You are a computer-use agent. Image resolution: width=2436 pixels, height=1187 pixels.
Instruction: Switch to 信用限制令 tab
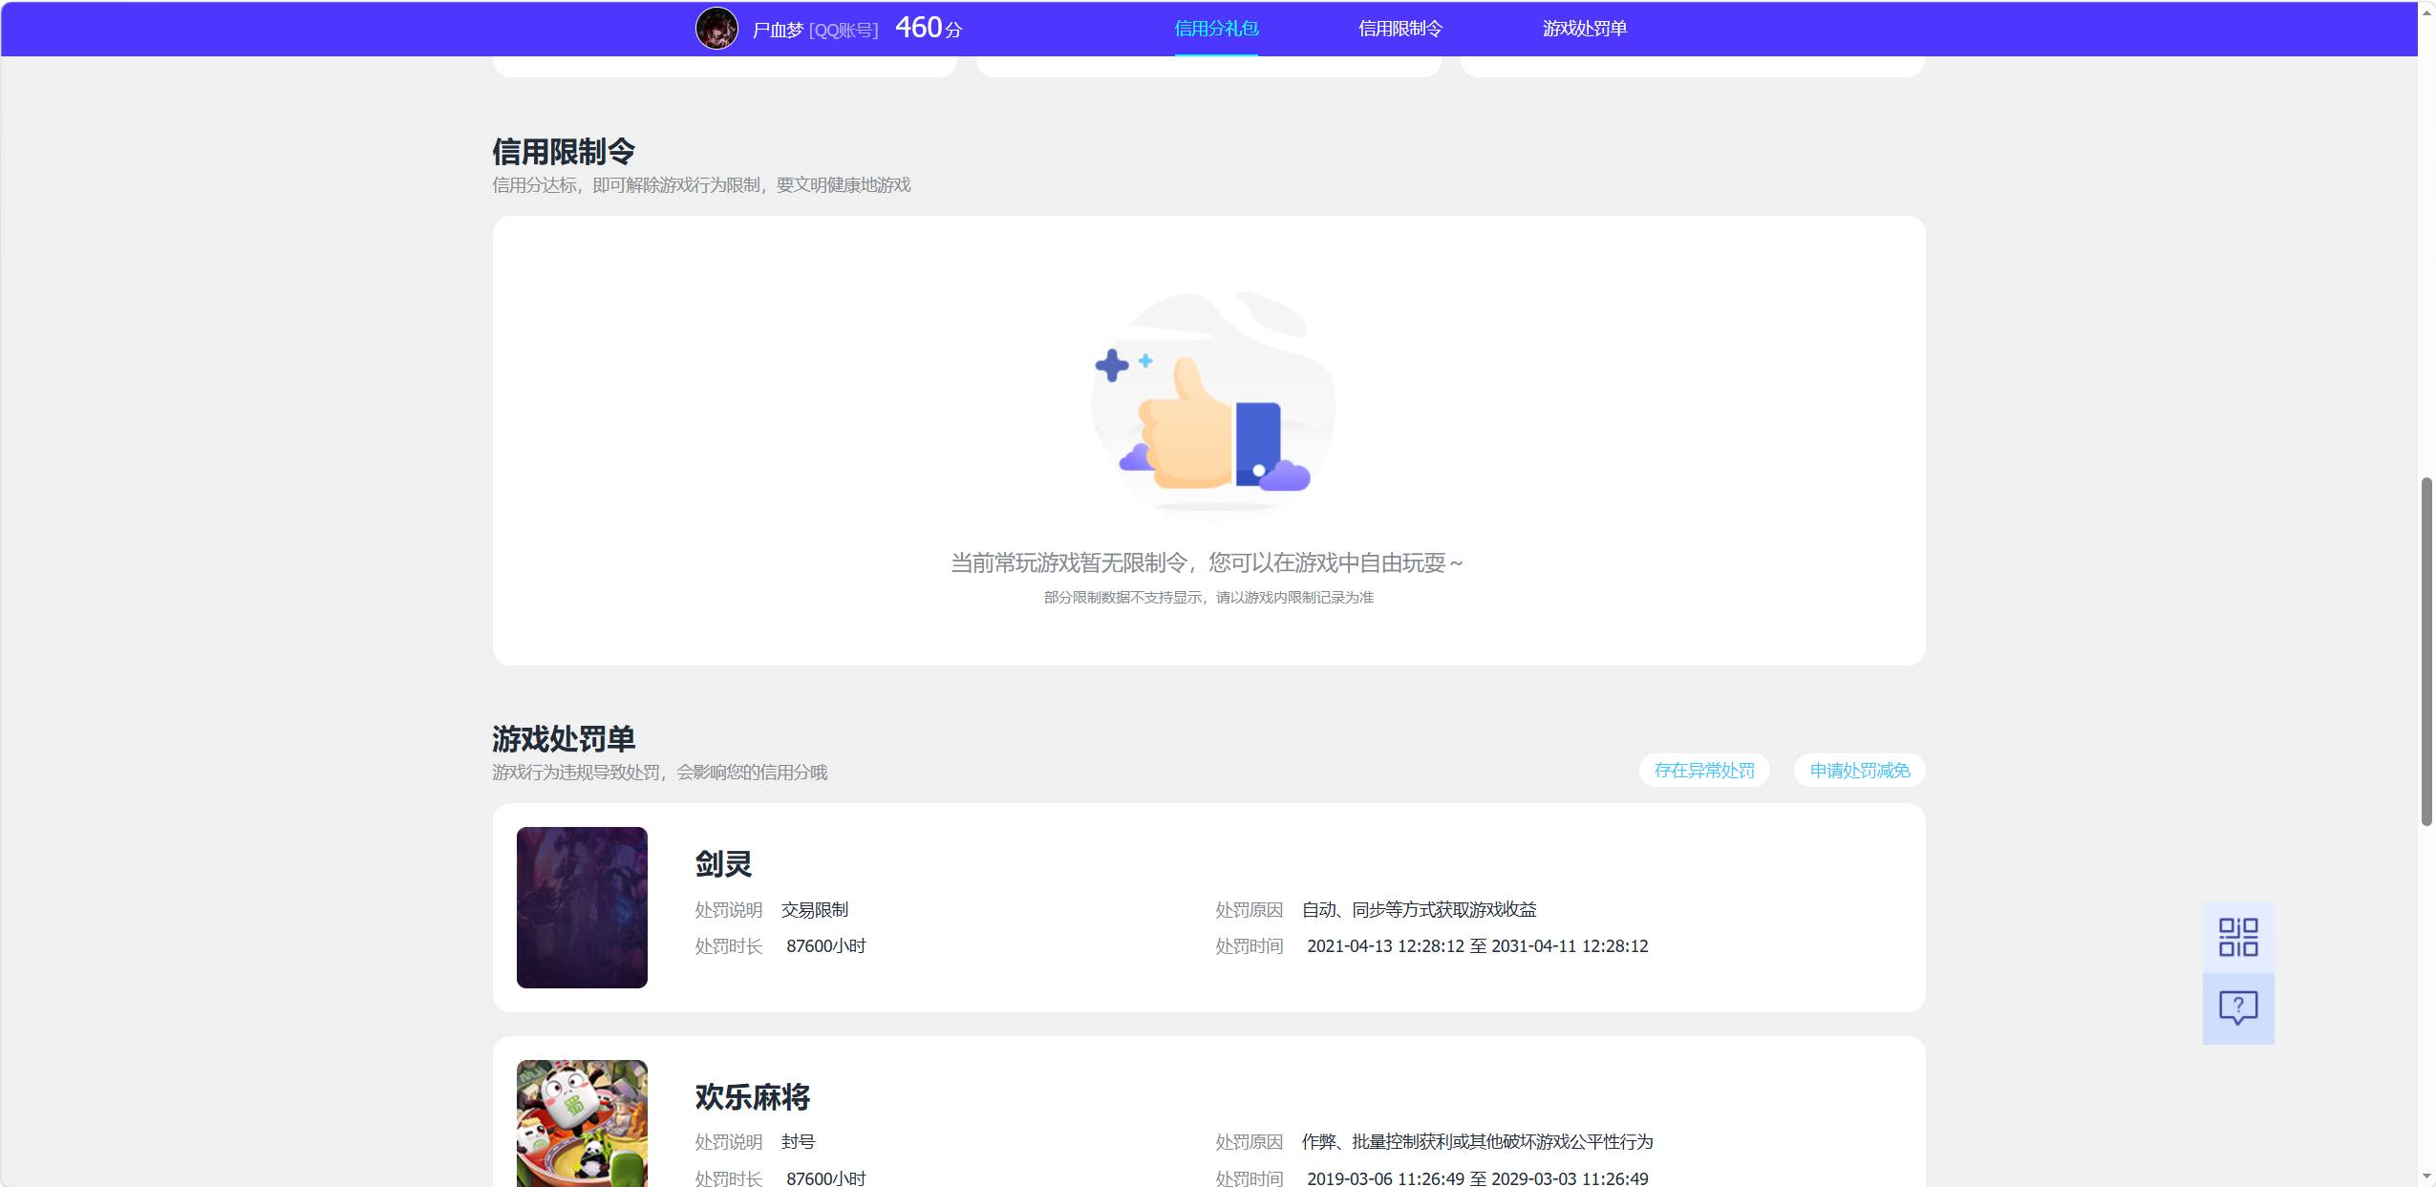(x=1400, y=29)
